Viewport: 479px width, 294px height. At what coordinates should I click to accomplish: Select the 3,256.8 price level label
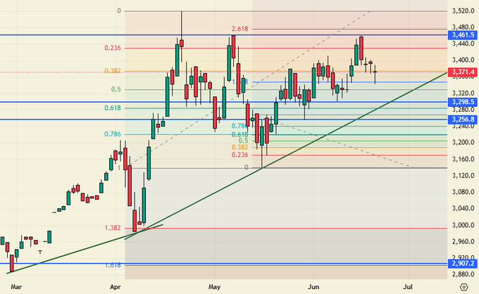[462, 120]
